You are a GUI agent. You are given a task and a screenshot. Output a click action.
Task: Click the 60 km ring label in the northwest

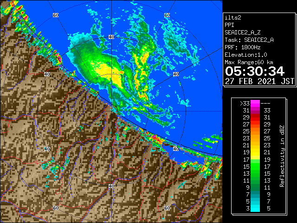(x=56, y=15)
